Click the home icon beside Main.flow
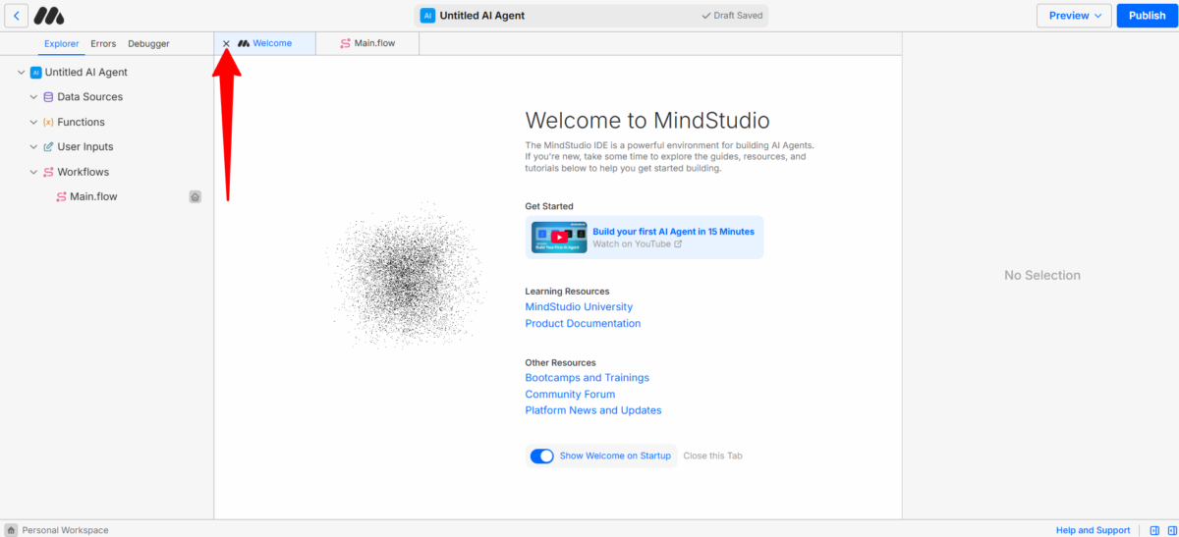Viewport: 1179px width, 537px height. 196,196
